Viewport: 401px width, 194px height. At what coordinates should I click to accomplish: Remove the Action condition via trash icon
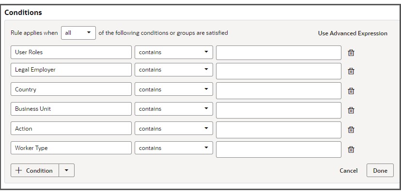pyautogui.click(x=351, y=130)
